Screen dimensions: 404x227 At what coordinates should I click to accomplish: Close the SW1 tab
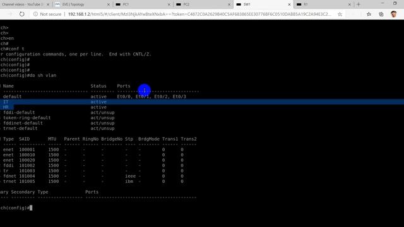click(289, 4)
